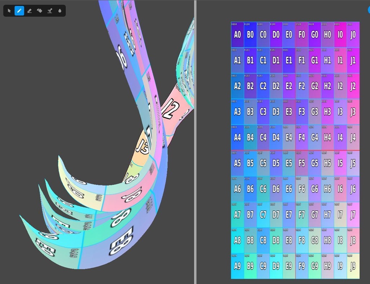The width and height of the screenshot is (370, 284).
Task: Click cell I6 in the UV grid
Action: pyautogui.click(x=340, y=189)
